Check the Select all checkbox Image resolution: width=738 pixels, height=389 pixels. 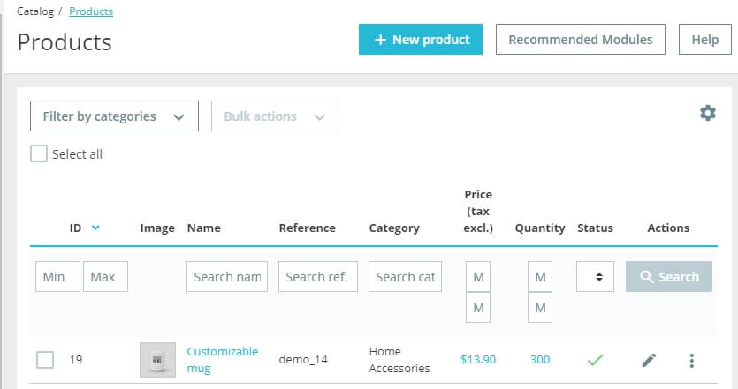tap(39, 154)
